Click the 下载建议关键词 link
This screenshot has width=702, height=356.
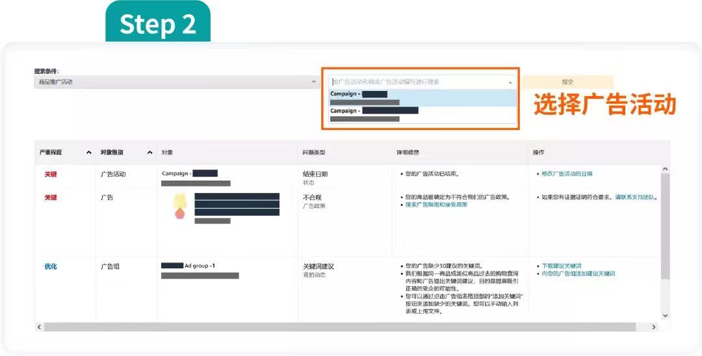pos(562,266)
